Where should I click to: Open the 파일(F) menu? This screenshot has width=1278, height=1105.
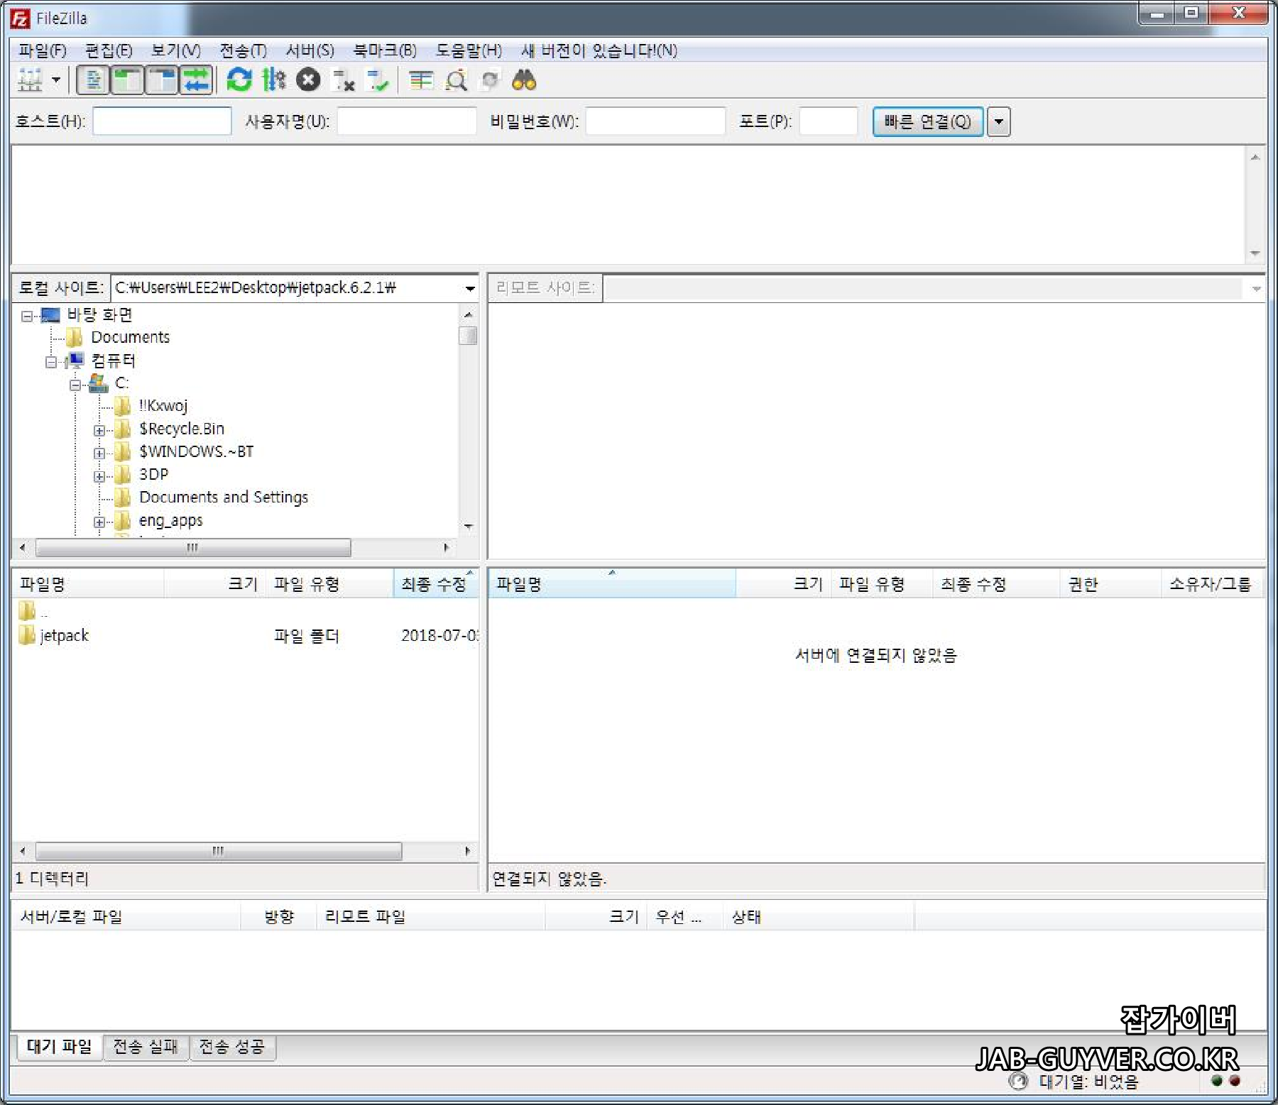(x=43, y=50)
